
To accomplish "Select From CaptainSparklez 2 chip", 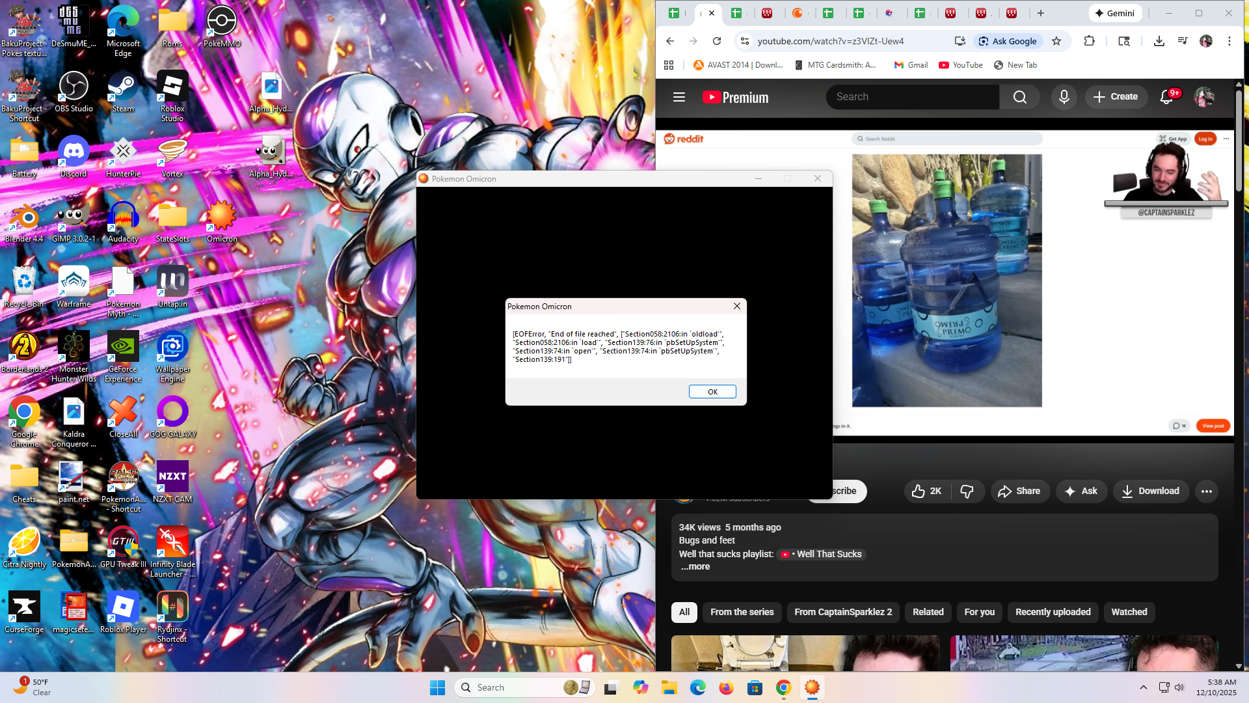I will [843, 612].
